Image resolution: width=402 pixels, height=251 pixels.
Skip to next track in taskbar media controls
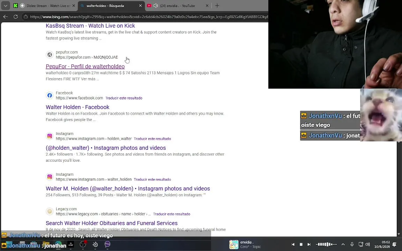click(x=309, y=244)
